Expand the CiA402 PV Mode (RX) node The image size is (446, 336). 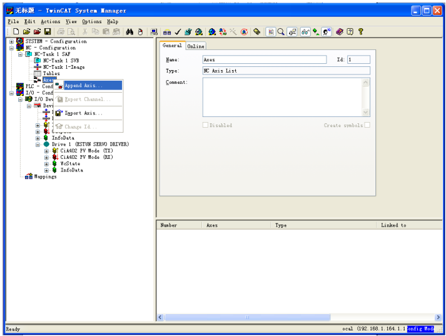[x=46, y=157]
